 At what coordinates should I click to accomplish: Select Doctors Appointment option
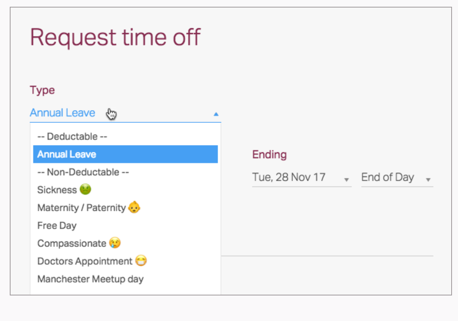[x=125, y=261]
